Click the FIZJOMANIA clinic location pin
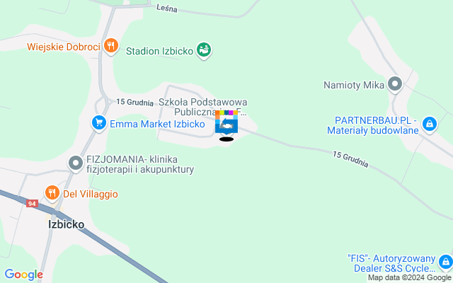Viewport: 453px width, 283px height. pos(76,163)
